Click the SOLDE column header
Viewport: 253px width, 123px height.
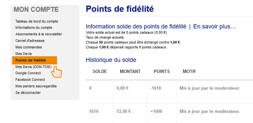(x=100, y=72)
